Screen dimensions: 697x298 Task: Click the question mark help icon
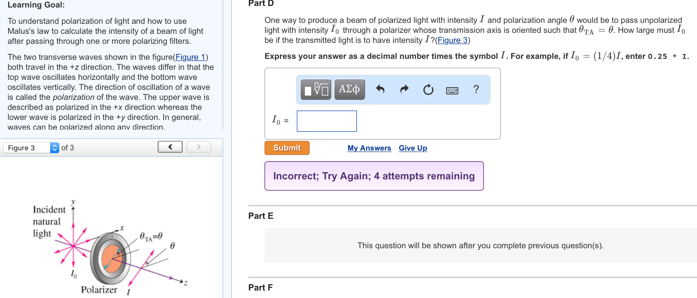[476, 90]
